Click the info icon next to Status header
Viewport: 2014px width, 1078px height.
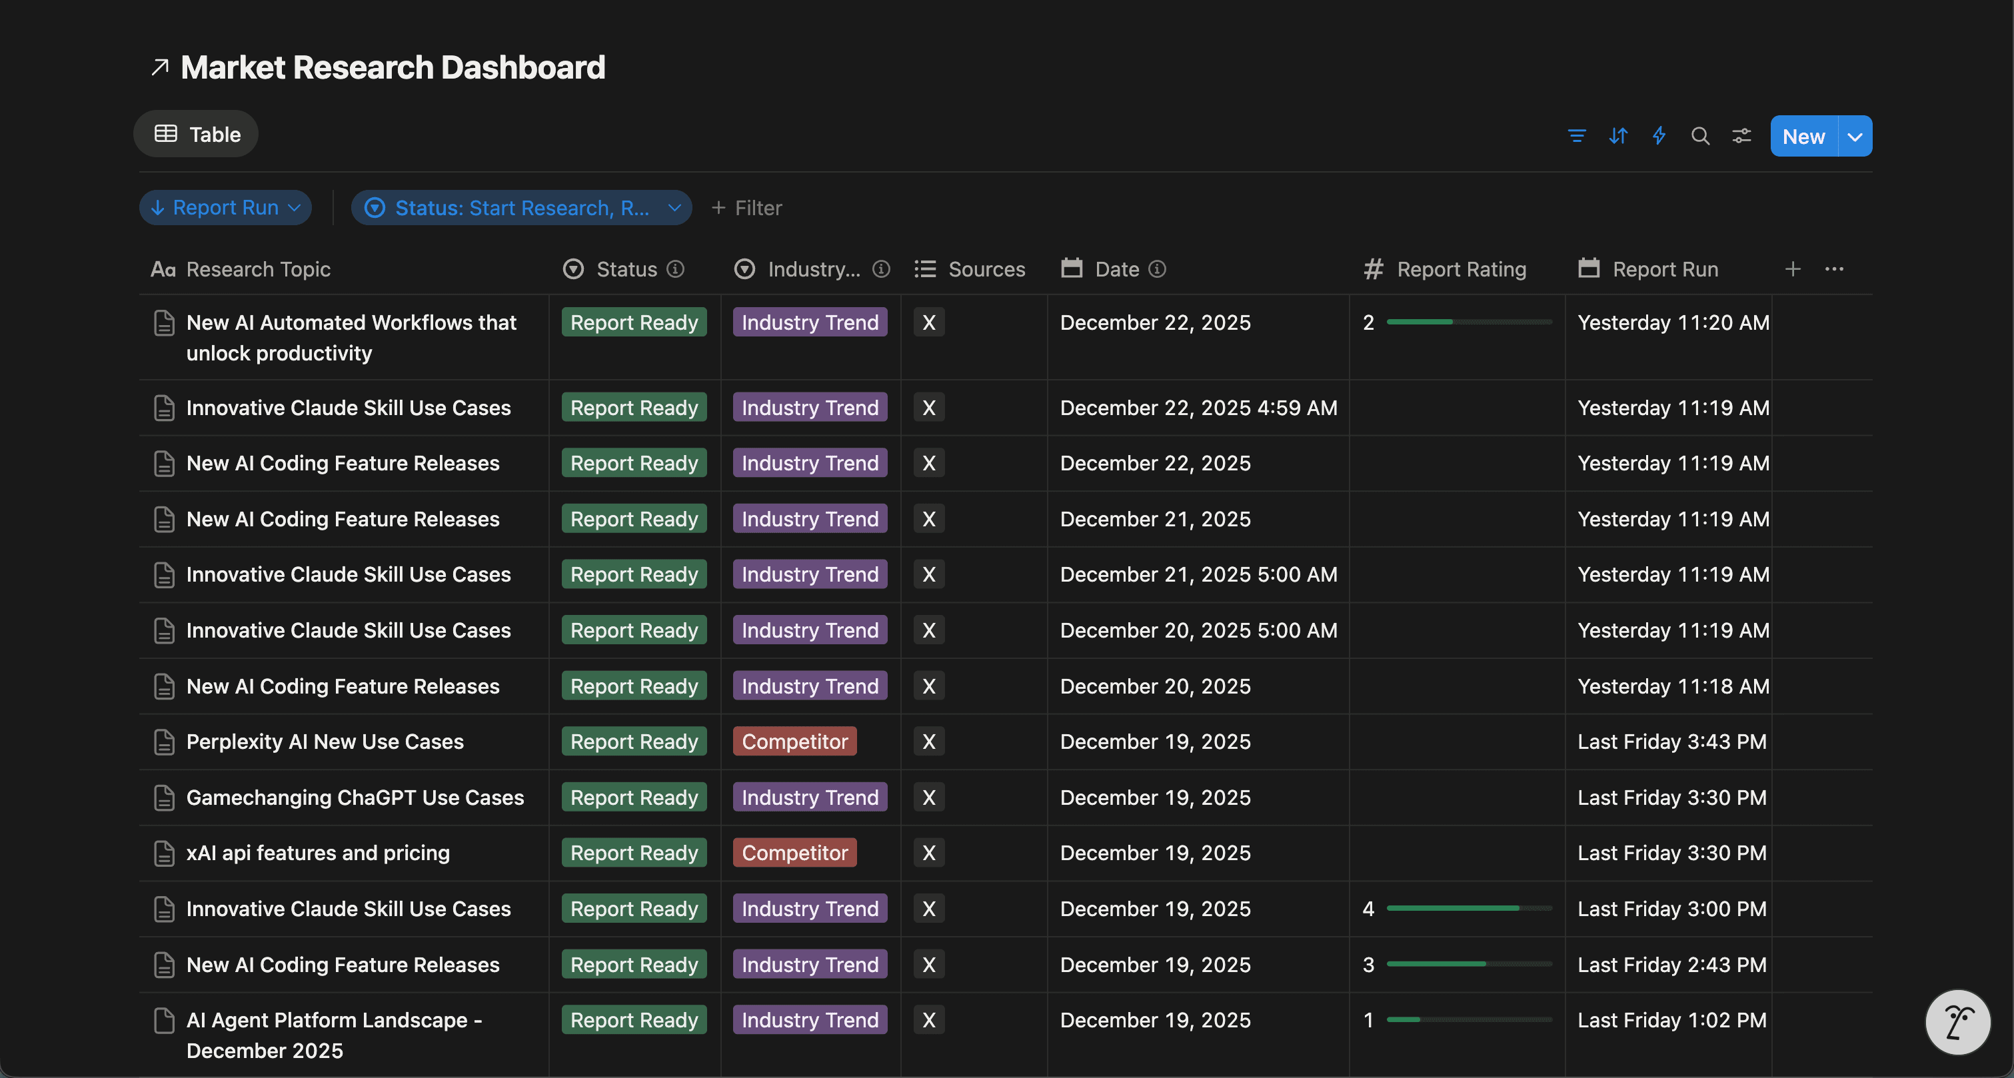click(676, 270)
